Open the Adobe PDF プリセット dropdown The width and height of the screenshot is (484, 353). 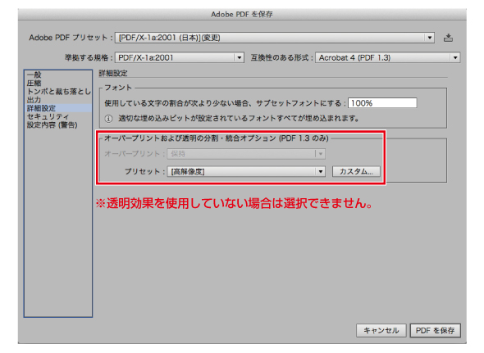tap(275, 38)
